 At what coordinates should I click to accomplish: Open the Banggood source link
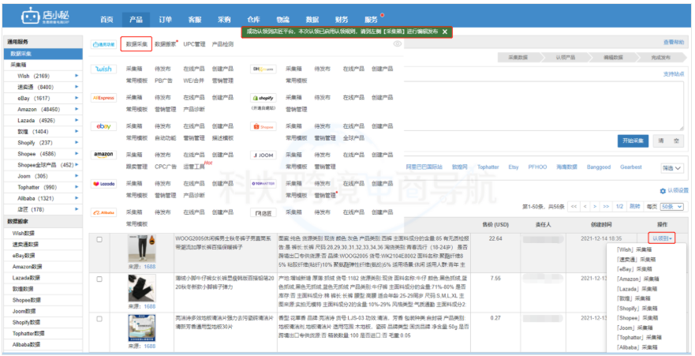pos(599,167)
